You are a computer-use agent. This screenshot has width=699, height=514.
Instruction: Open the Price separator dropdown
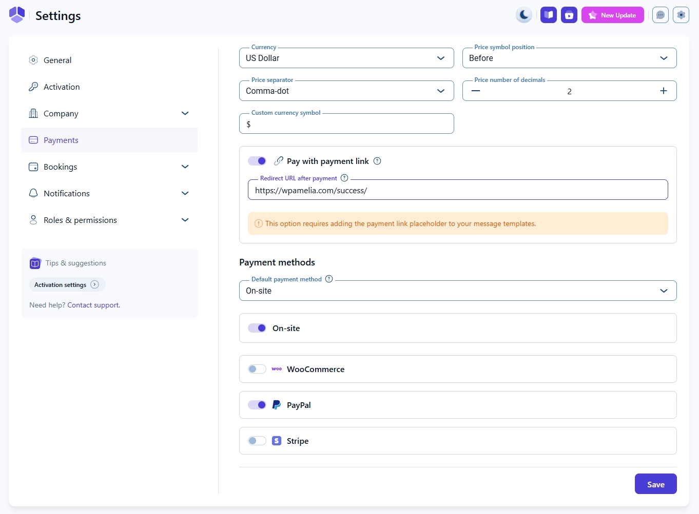click(346, 91)
